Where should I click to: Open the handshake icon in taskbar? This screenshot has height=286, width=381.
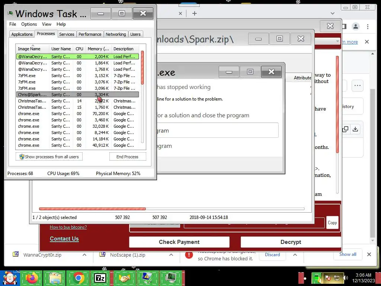coord(124,278)
